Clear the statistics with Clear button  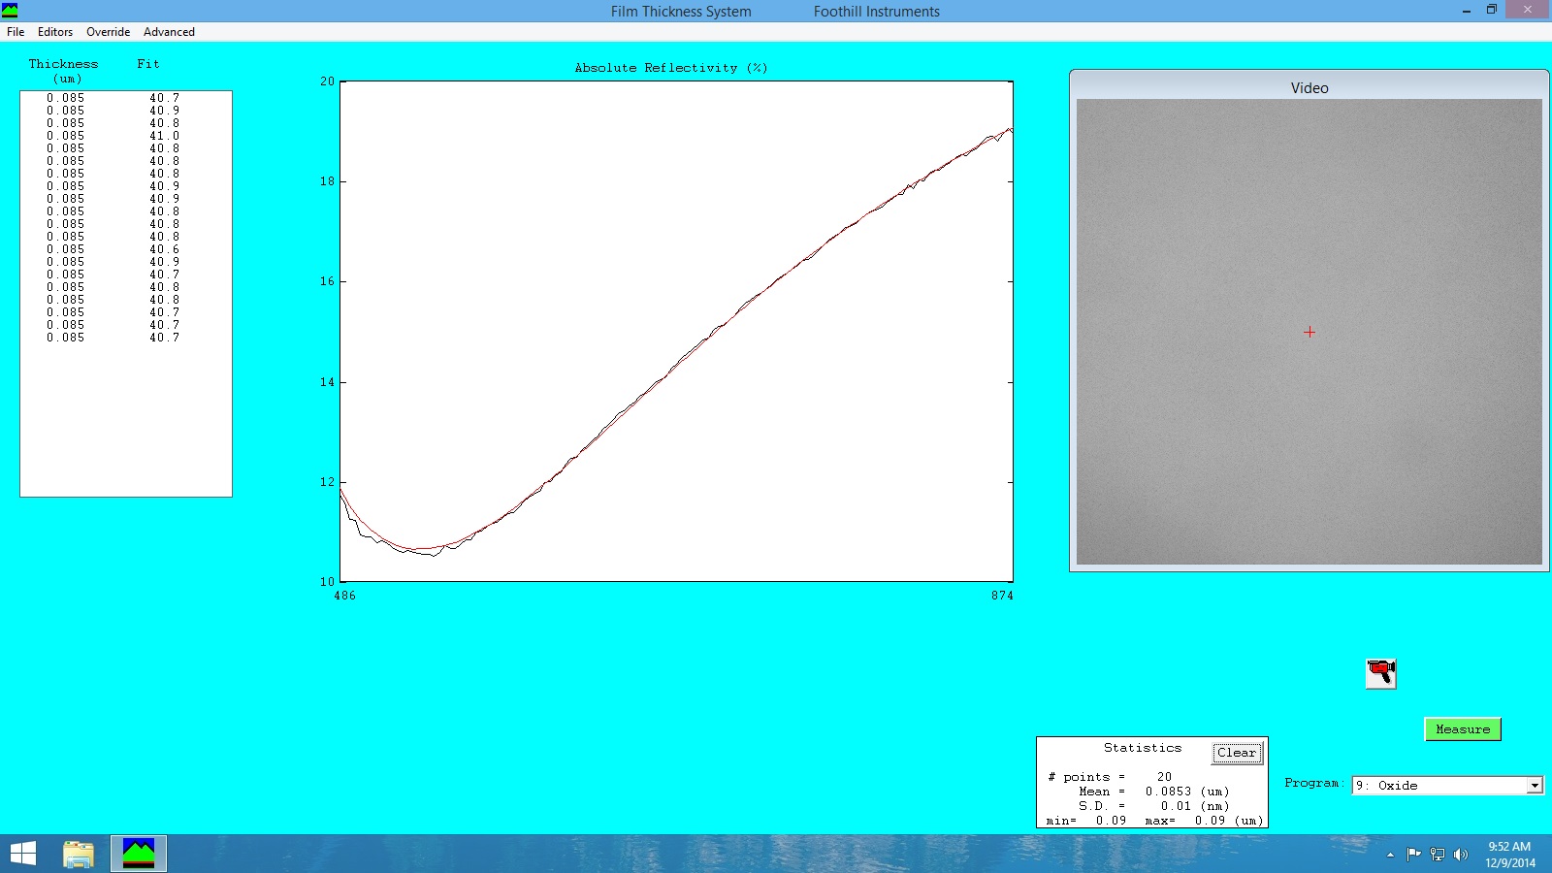pyautogui.click(x=1237, y=753)
